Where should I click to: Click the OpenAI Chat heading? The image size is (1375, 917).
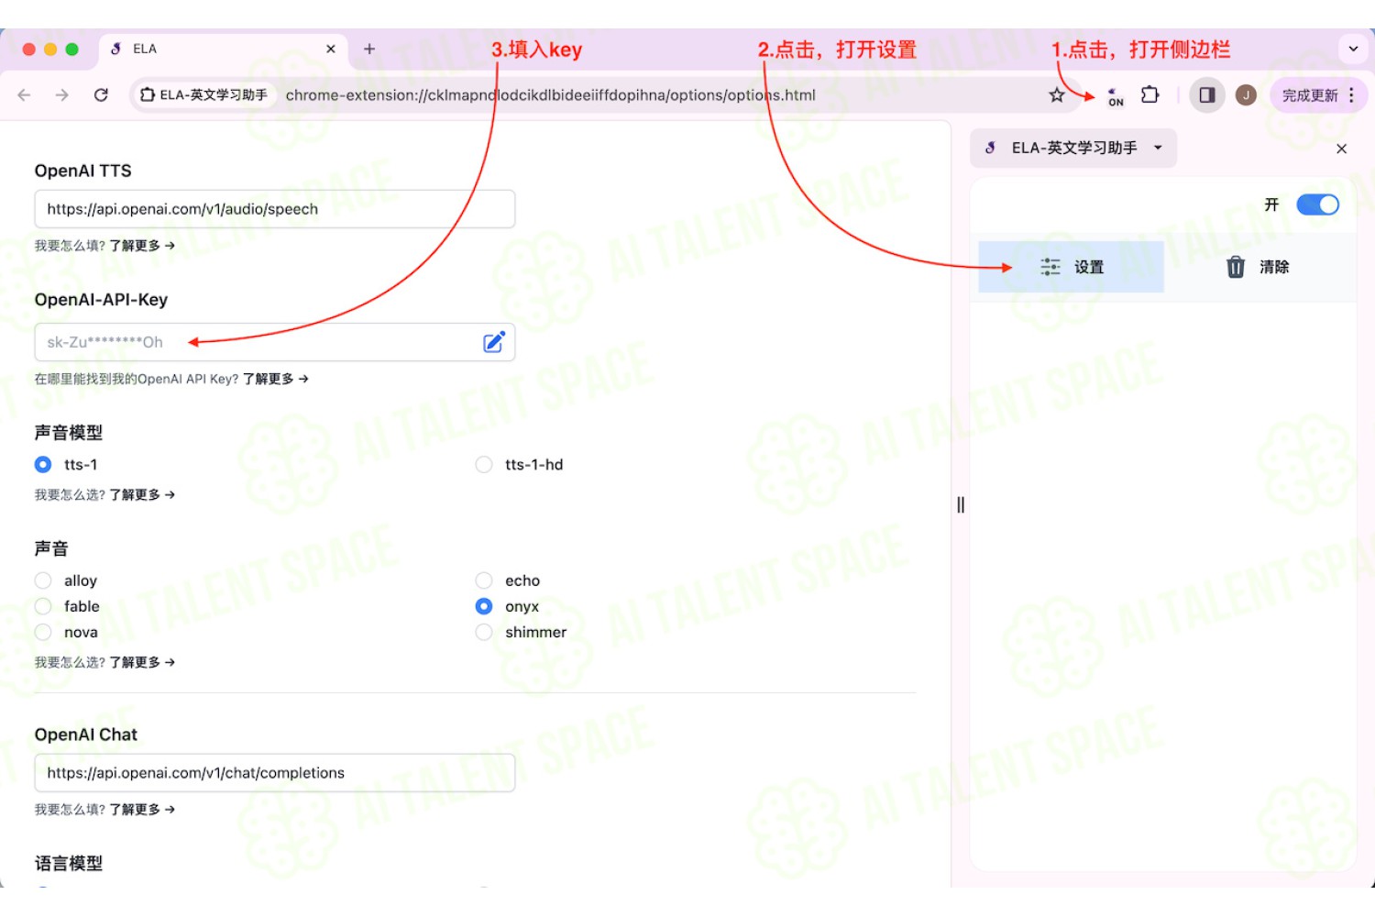(x=86, y=735)
